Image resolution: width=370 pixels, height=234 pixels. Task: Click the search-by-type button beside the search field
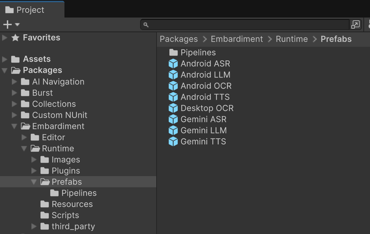coord(355,24)
